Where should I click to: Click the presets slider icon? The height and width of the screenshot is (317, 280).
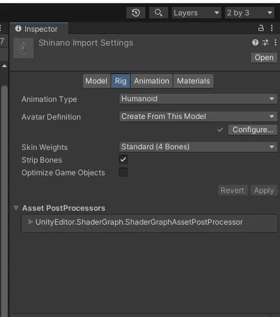[265, 42]
